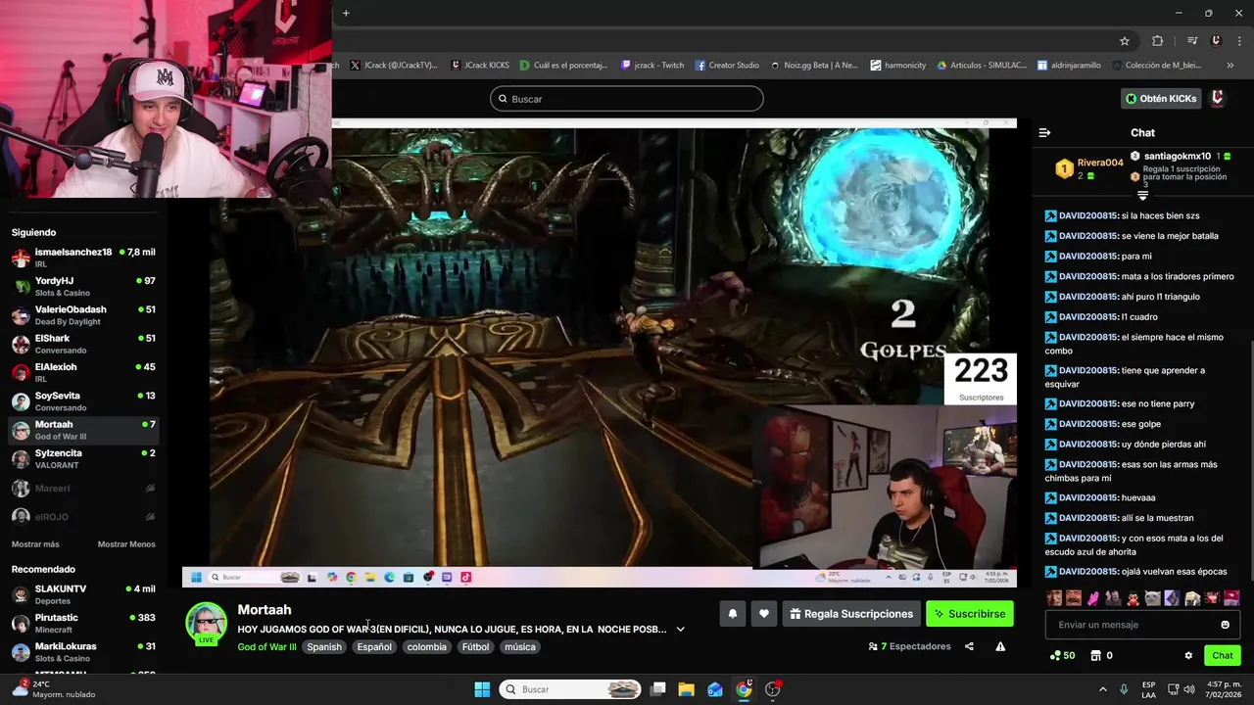Open the harmonicity bookmark
1254x705 pixels.
click(897, 66)
